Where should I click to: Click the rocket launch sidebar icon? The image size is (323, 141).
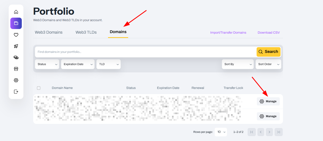pos(16,46)
